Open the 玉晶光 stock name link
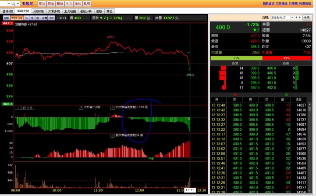 coord(28,4)
